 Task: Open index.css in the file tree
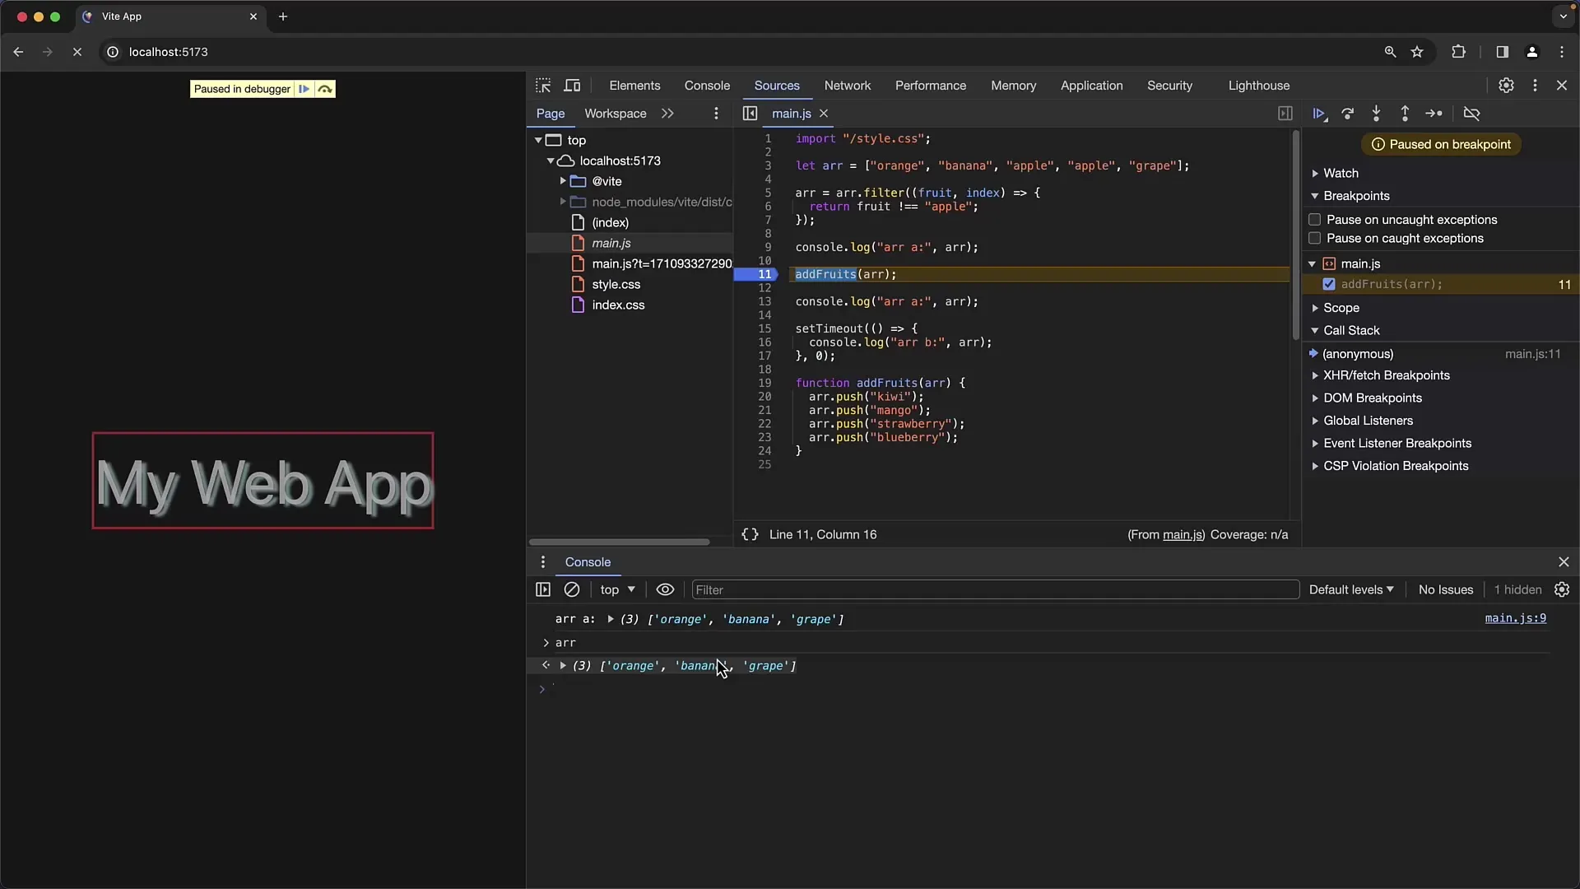[x=618, y=305]
